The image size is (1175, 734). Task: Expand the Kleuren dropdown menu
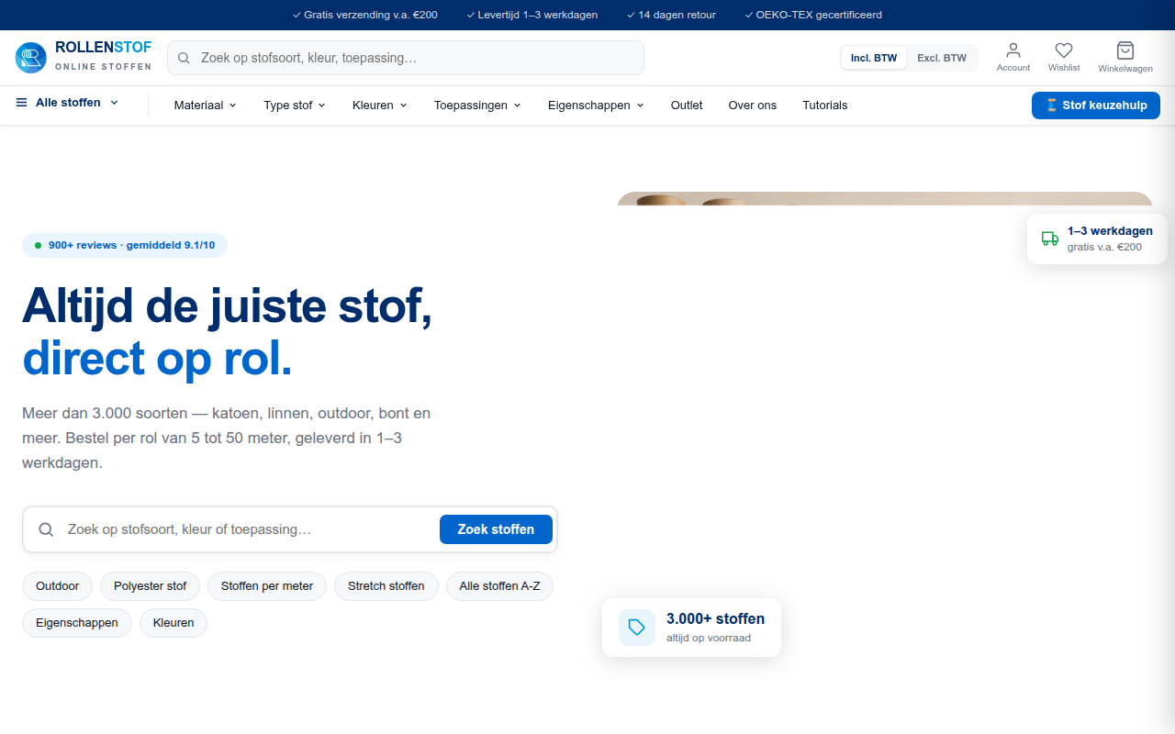tap(380, 106)
